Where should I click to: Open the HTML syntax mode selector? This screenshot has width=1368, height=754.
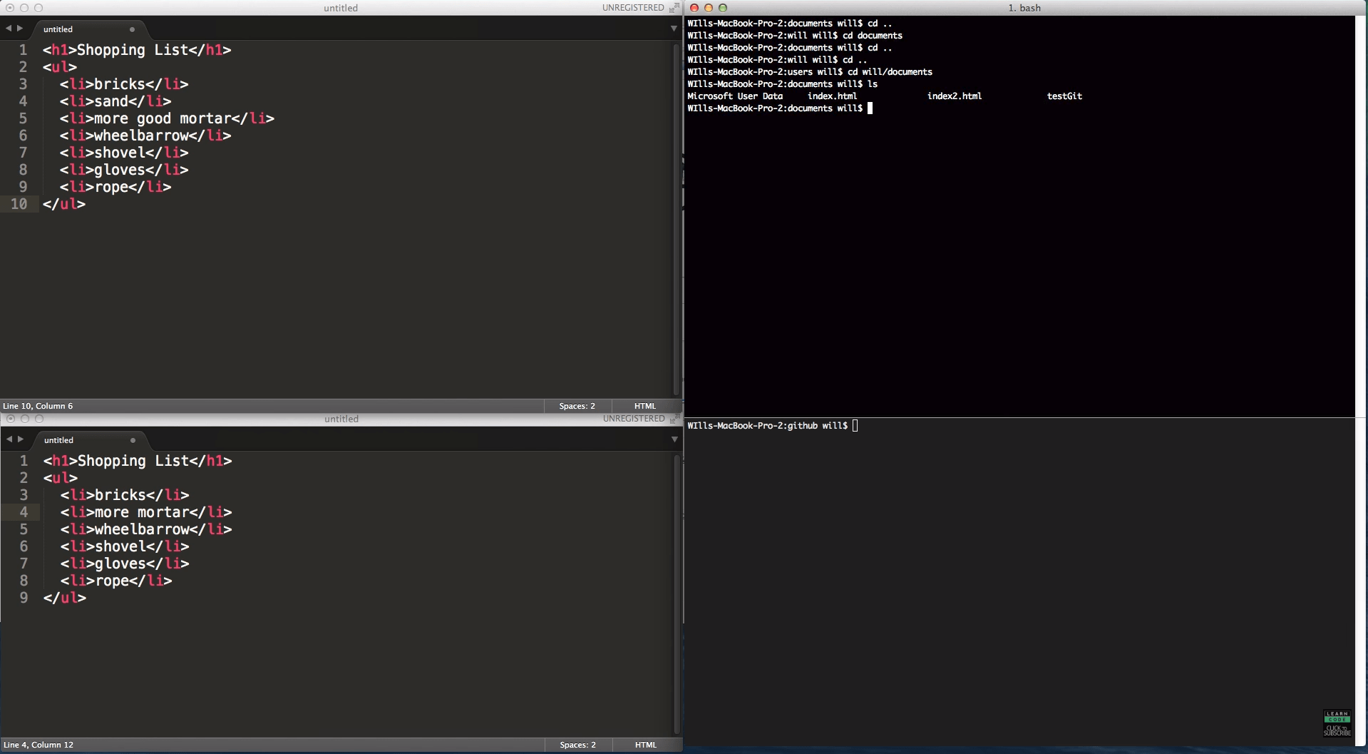tap(644, 405)
